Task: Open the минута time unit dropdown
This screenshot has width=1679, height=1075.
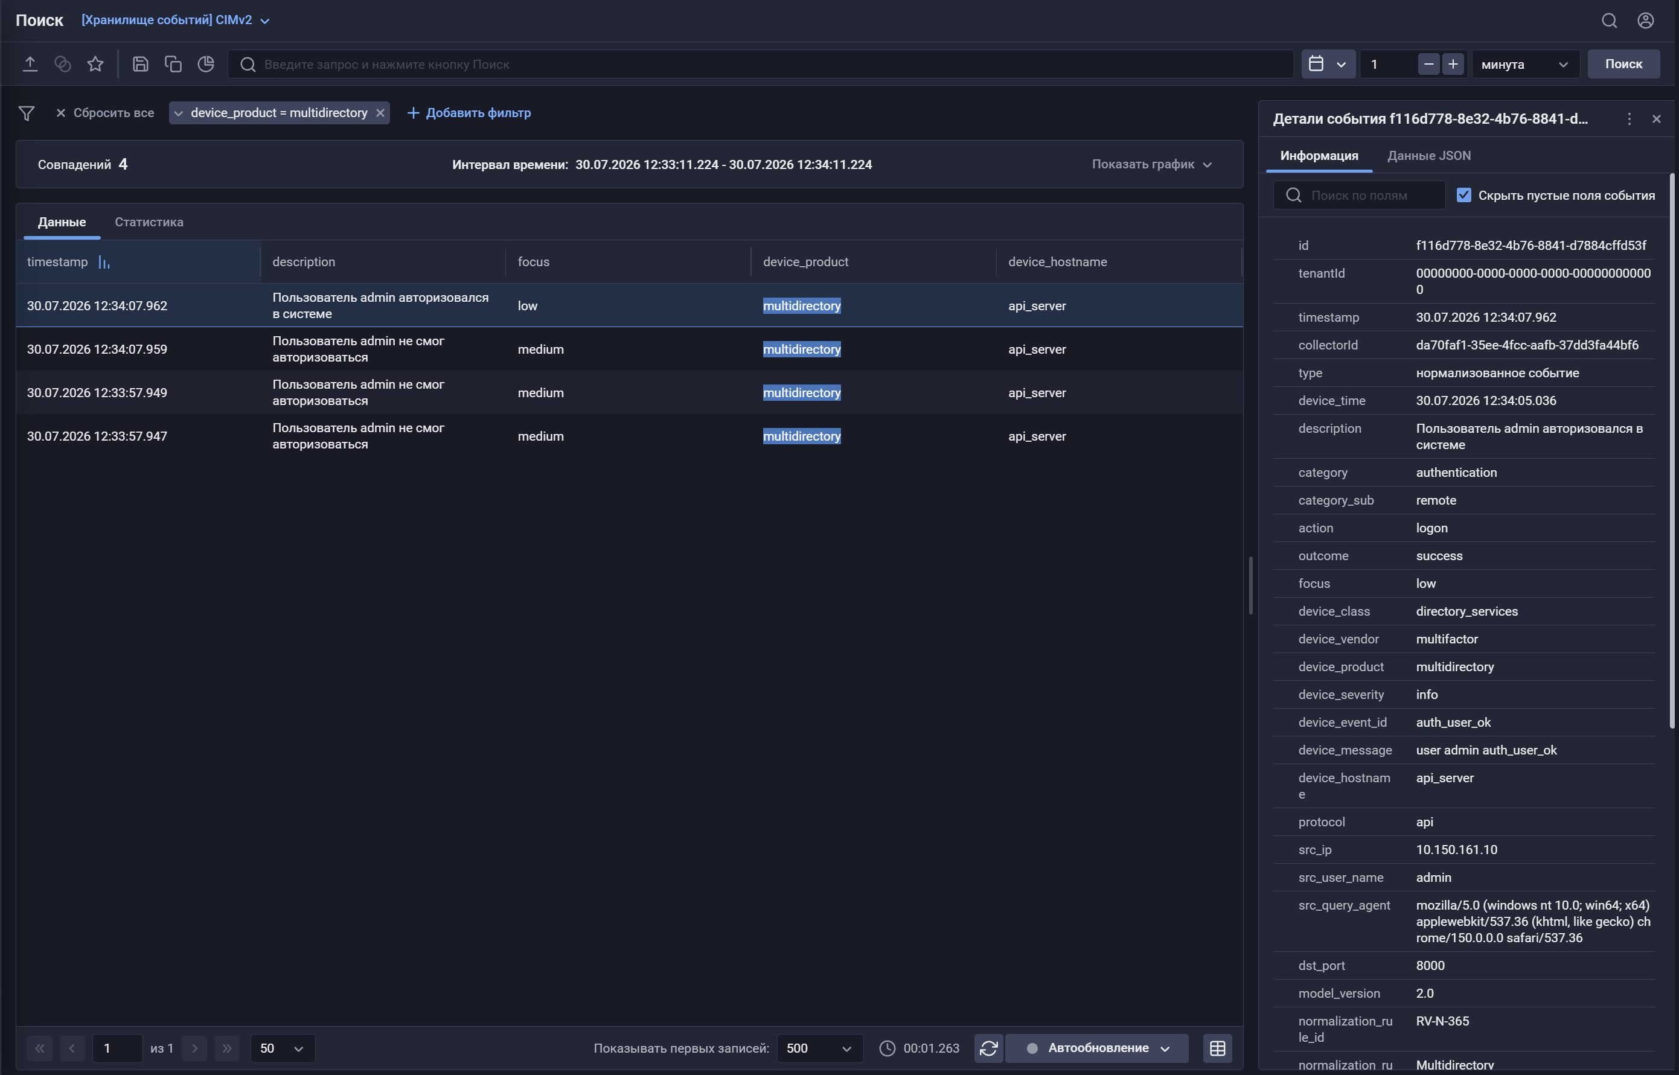Action: [1526, 64]
